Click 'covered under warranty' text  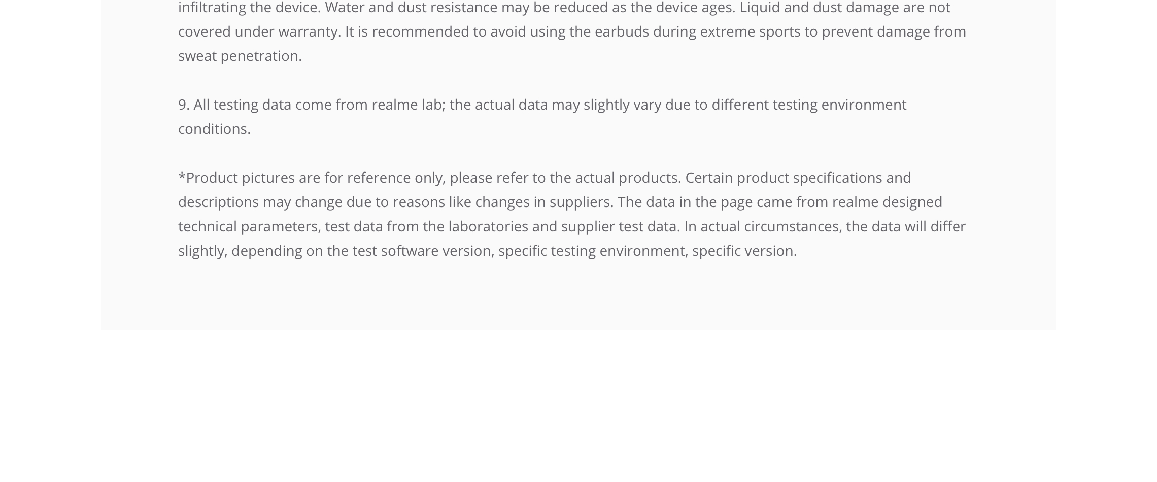click(x=259, y=31)
